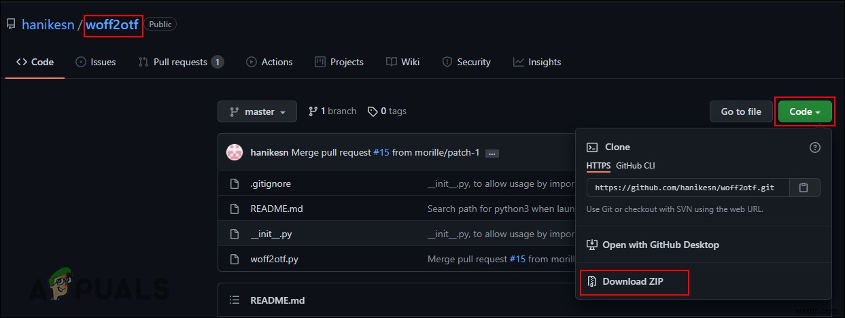Copy the clone URL with clipboard icon
The height and width of the screenshot is (318, 845).
pos(803,188)
